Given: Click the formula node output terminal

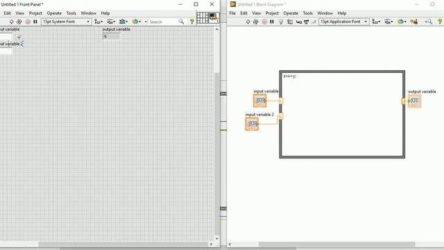Looking at the screenshot, I should click(404, 101).
